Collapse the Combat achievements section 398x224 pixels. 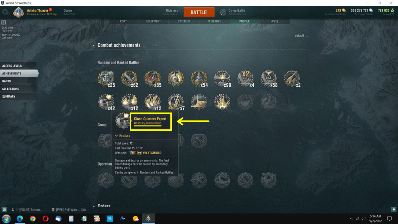[94, 45]
